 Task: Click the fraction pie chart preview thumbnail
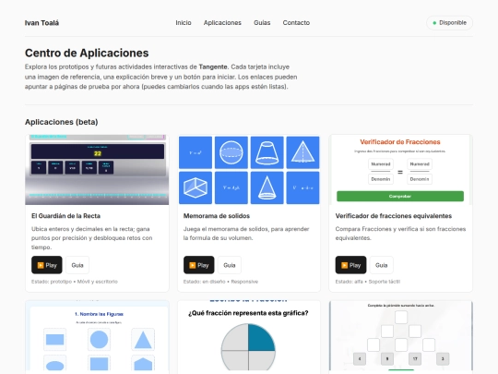click(x=249, y=335)
